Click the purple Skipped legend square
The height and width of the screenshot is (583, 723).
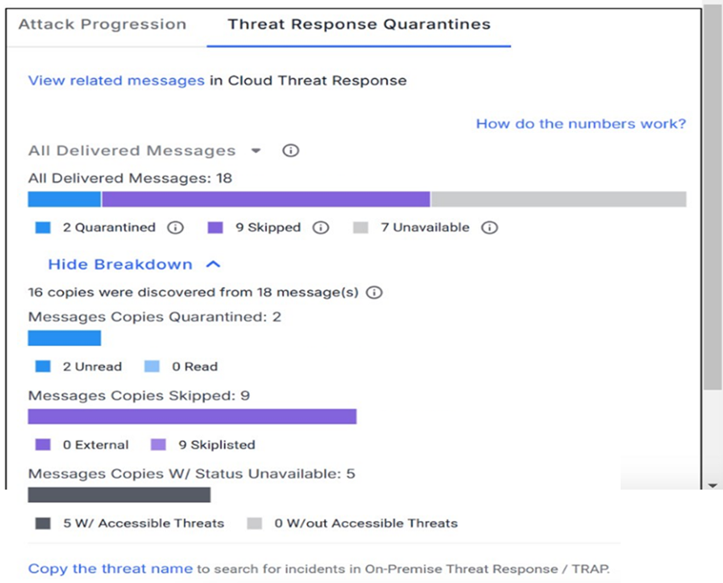click(216, 227)
